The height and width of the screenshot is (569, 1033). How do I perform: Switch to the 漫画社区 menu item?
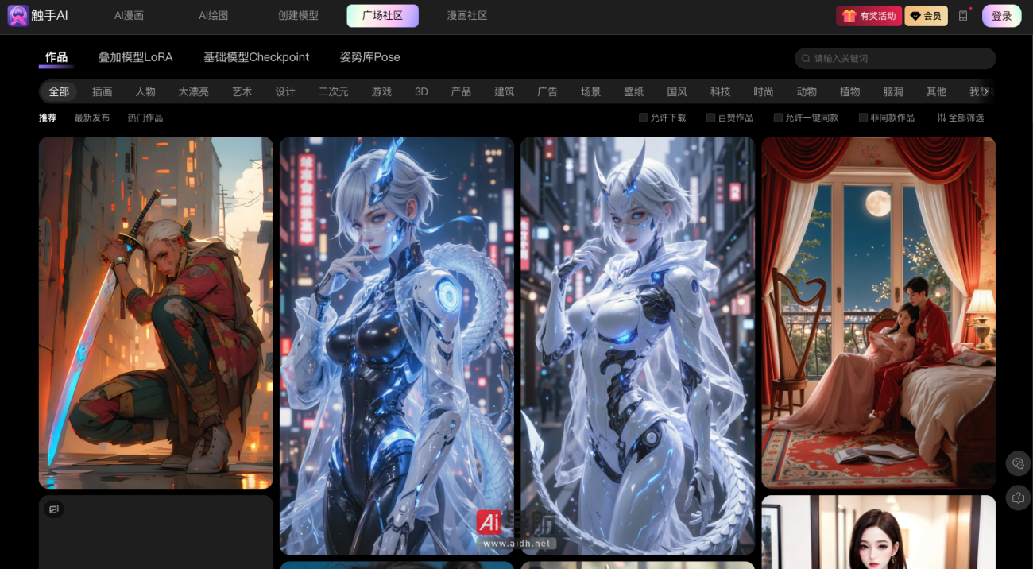click(x=467, y=14)
